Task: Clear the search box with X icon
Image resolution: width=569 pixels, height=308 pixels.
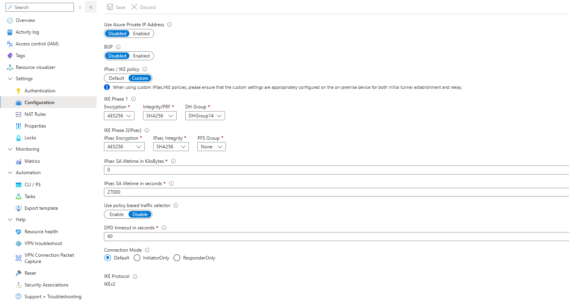Action: [80, 7]
